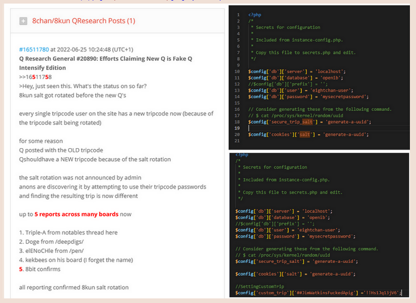Click the quoted line 'Hey, just seen this'
The image size is (416, 303).
[x=83, y=86]
